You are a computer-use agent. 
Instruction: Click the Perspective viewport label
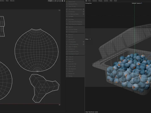(x=88, y=3)
